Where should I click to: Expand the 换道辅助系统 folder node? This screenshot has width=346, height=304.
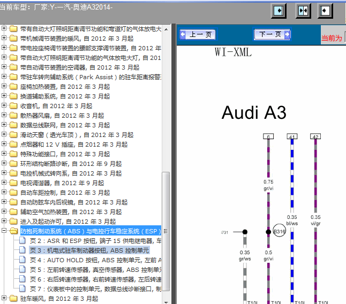coord(4,96)
